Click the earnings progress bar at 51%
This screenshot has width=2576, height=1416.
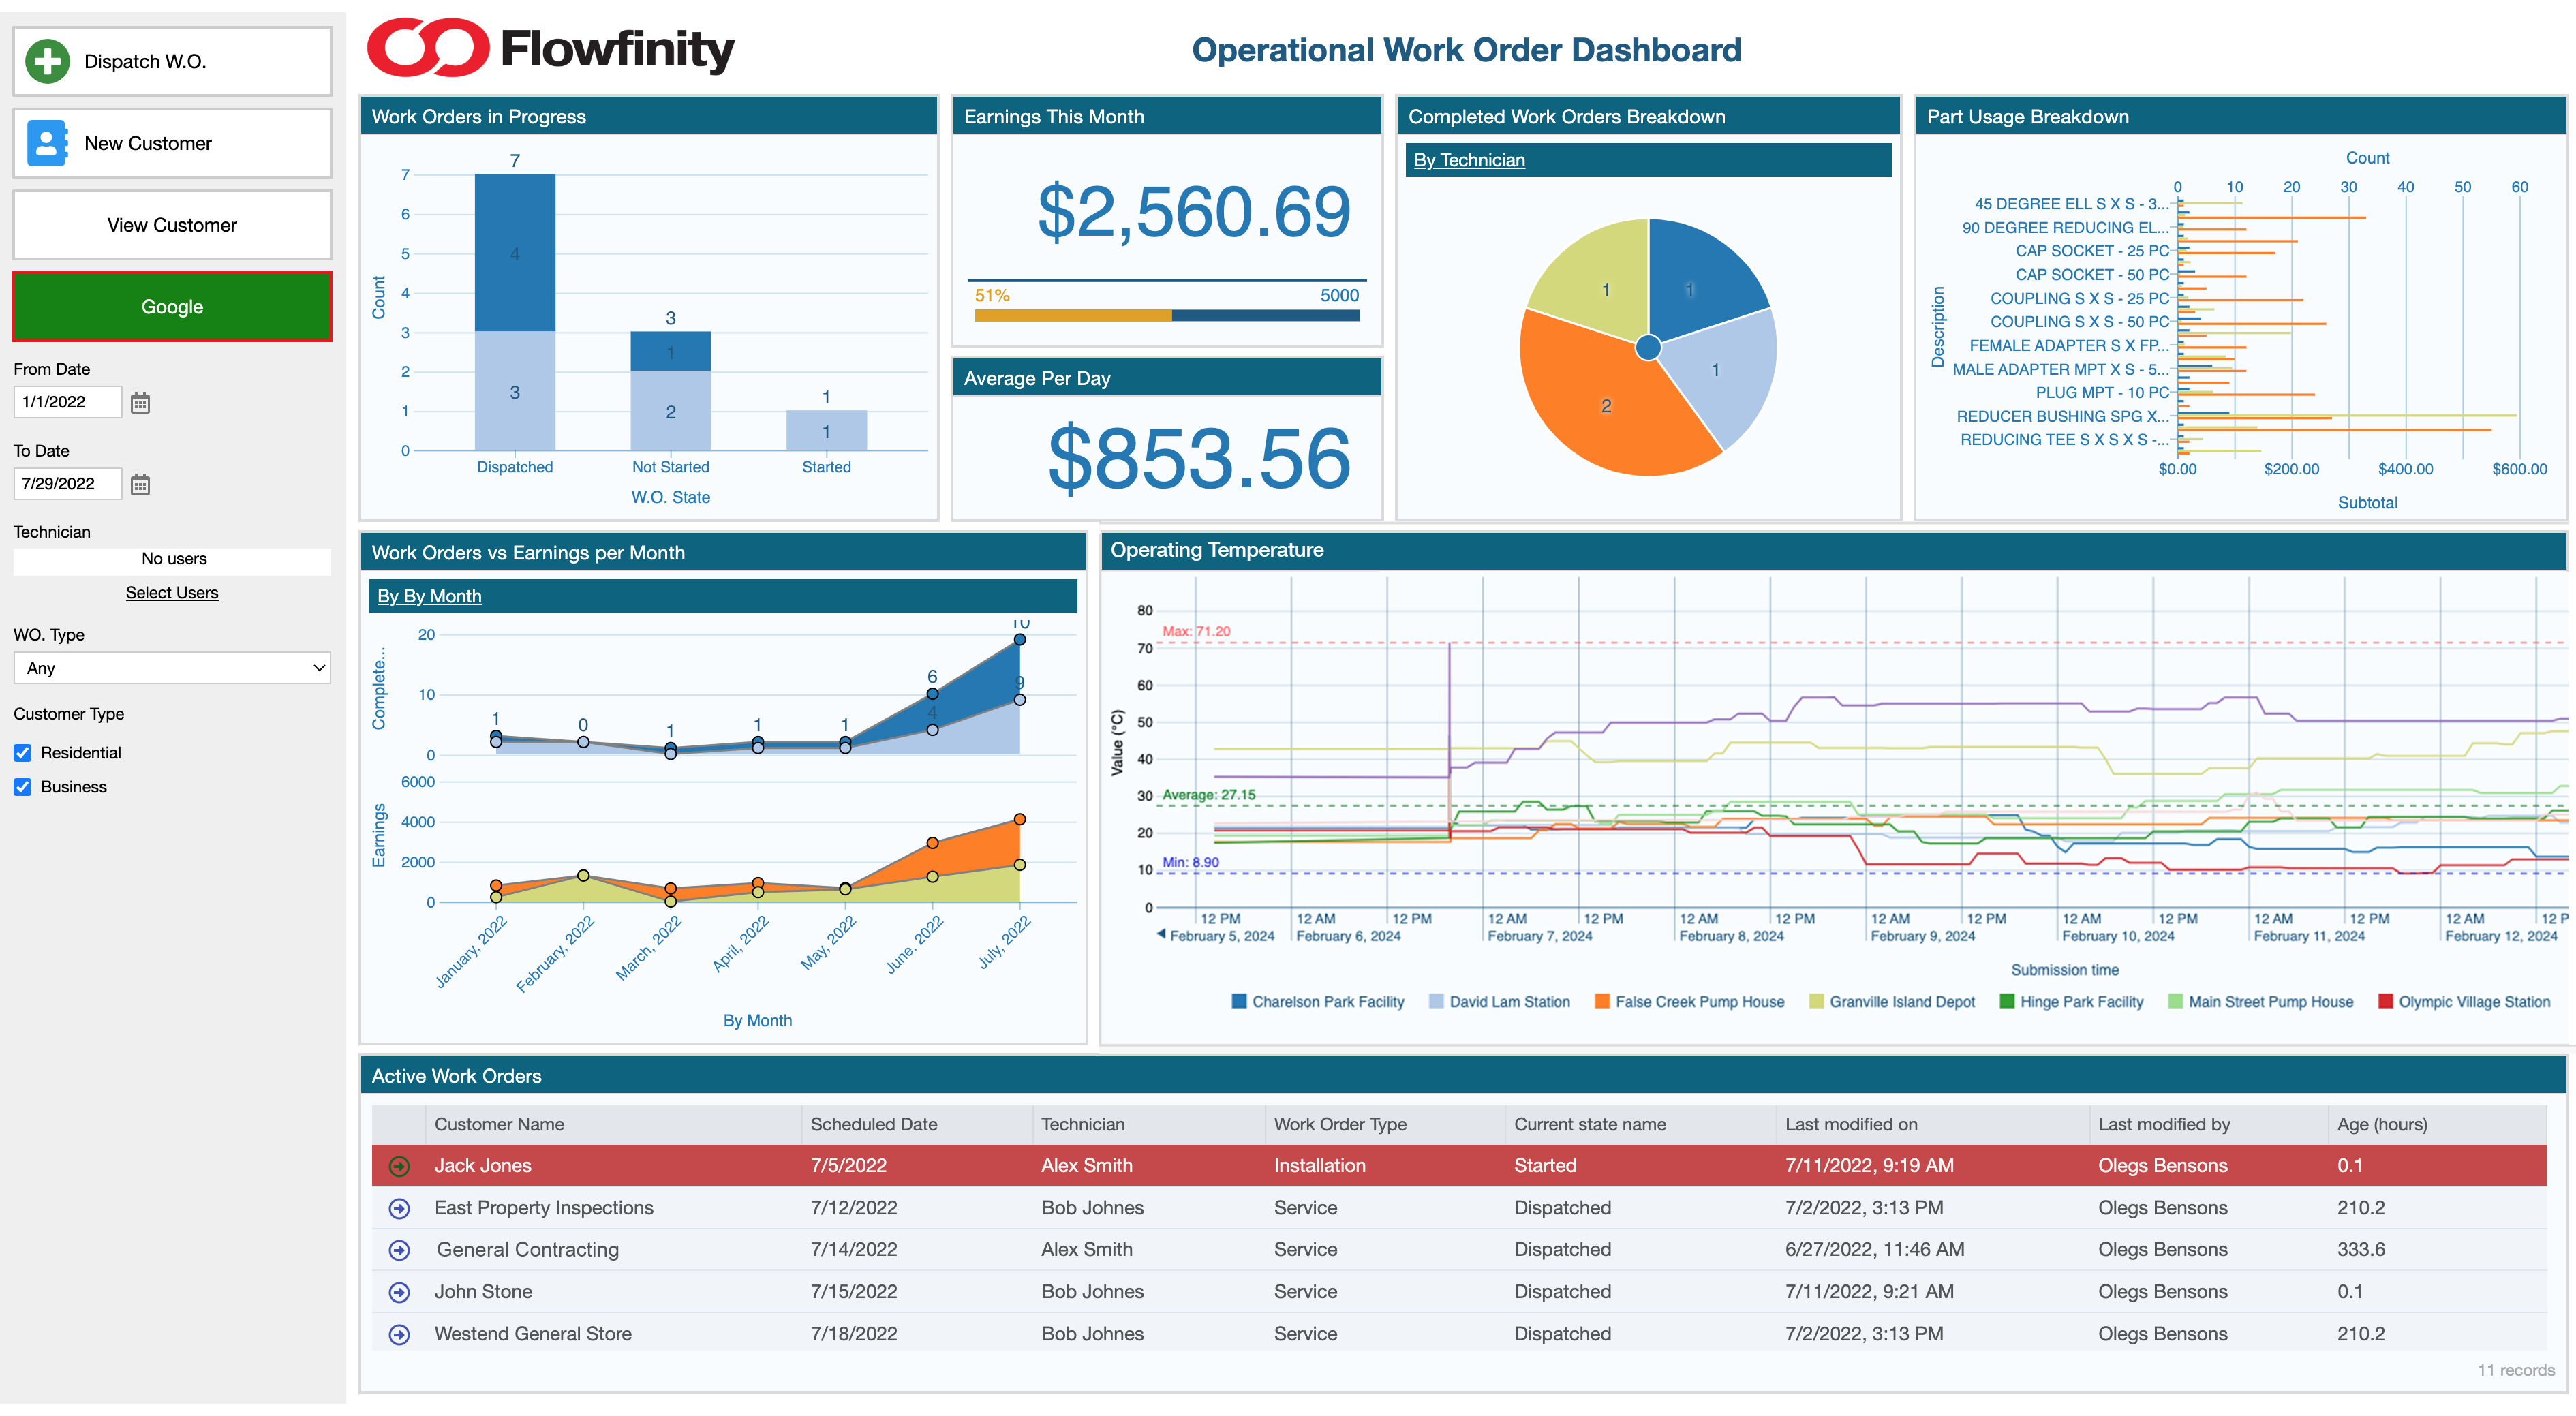point(1166,313)
